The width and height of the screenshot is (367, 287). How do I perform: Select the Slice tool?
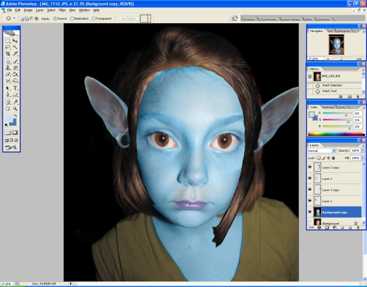click(x=15, y=53)
